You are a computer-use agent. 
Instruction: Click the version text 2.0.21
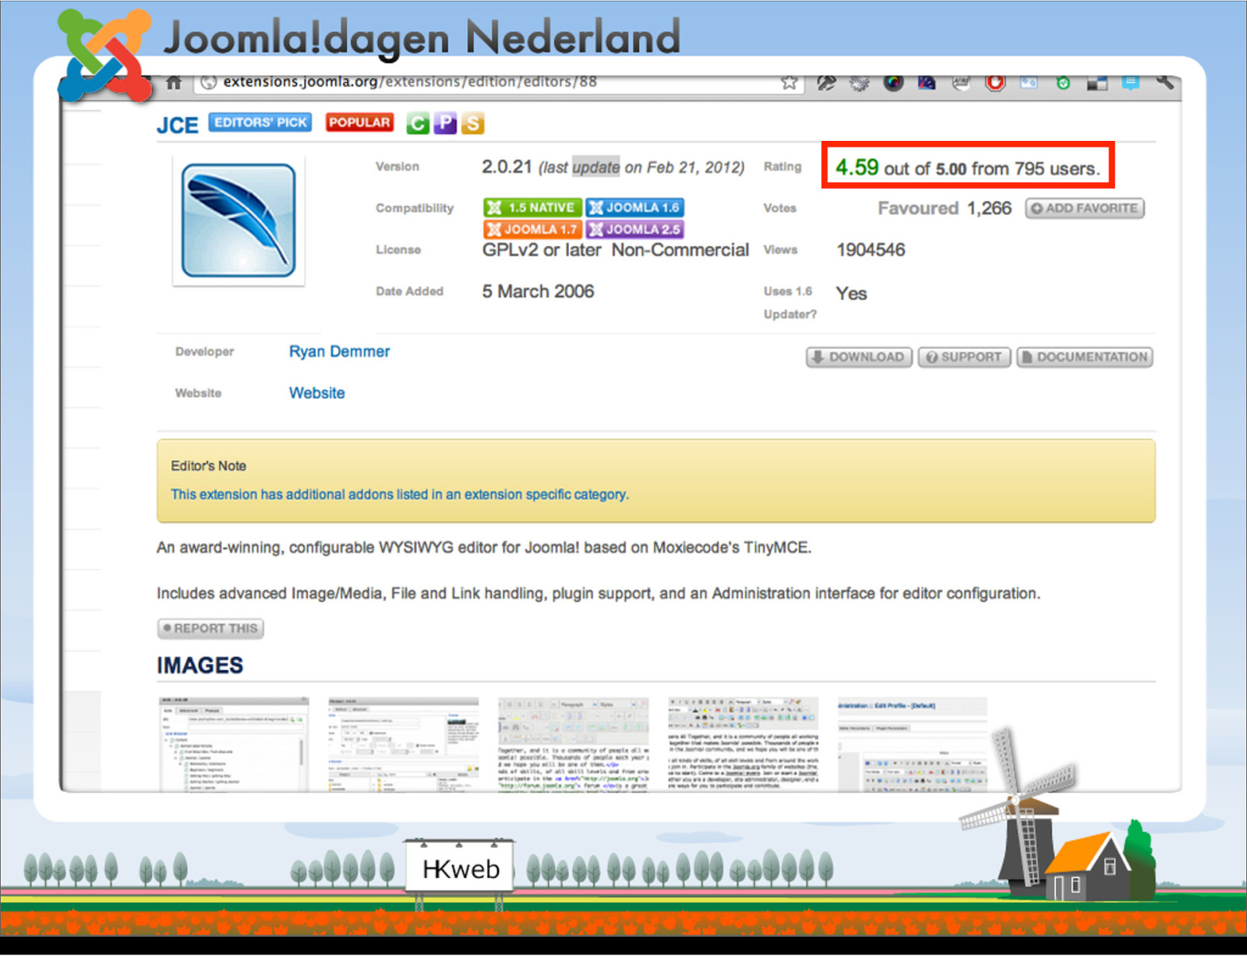pos(507,167)
